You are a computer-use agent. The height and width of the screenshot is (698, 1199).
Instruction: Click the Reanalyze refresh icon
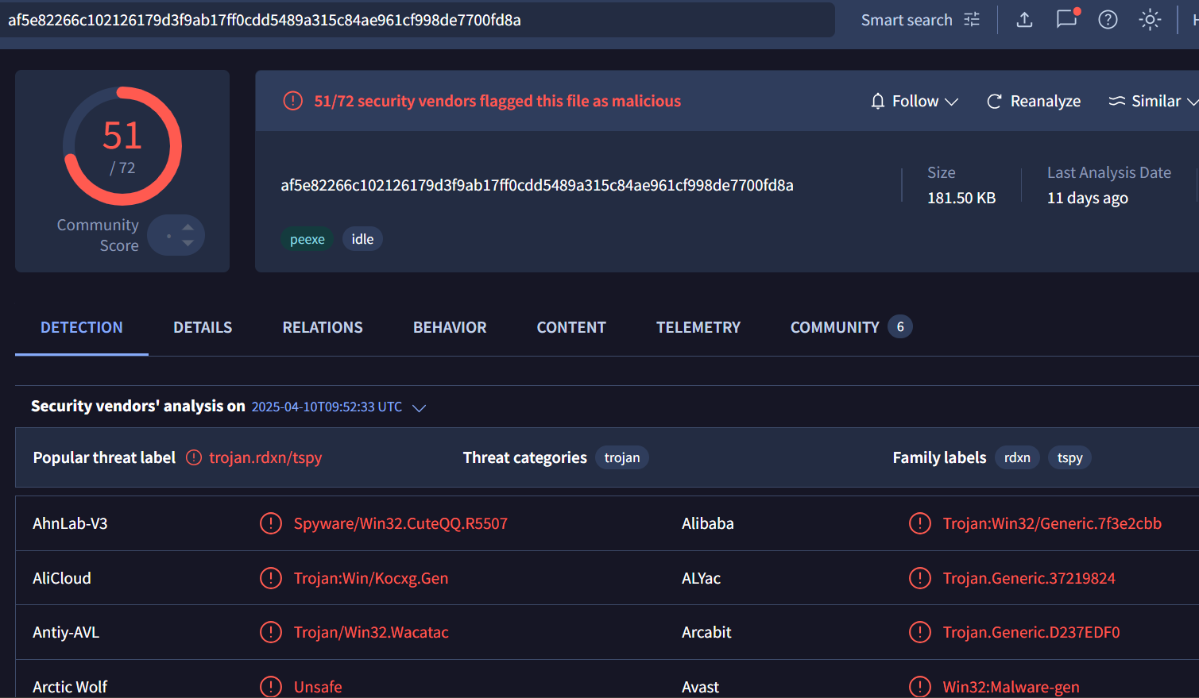coord(994,101)
